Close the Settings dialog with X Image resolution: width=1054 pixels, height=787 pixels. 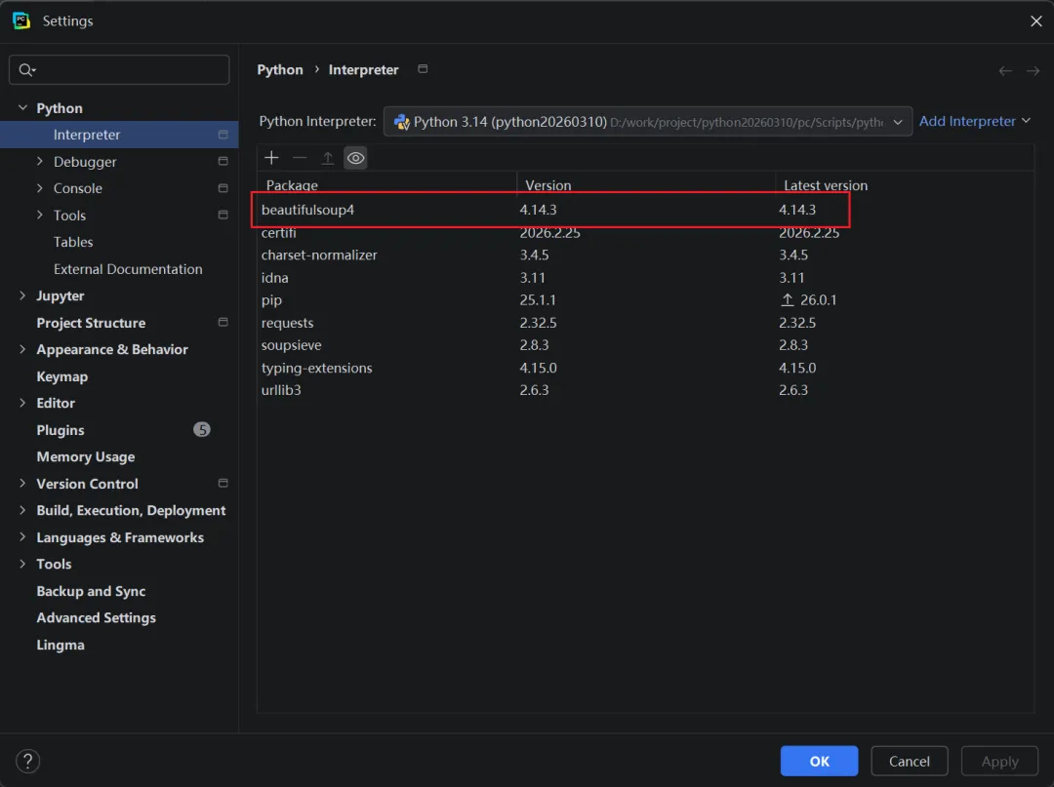1035,20
